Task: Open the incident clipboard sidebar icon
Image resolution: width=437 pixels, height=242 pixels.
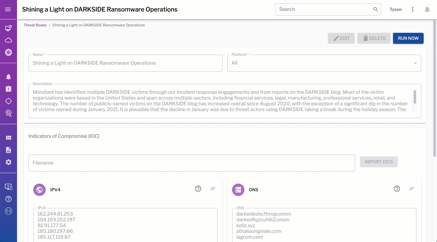Action: pos(8,89)
